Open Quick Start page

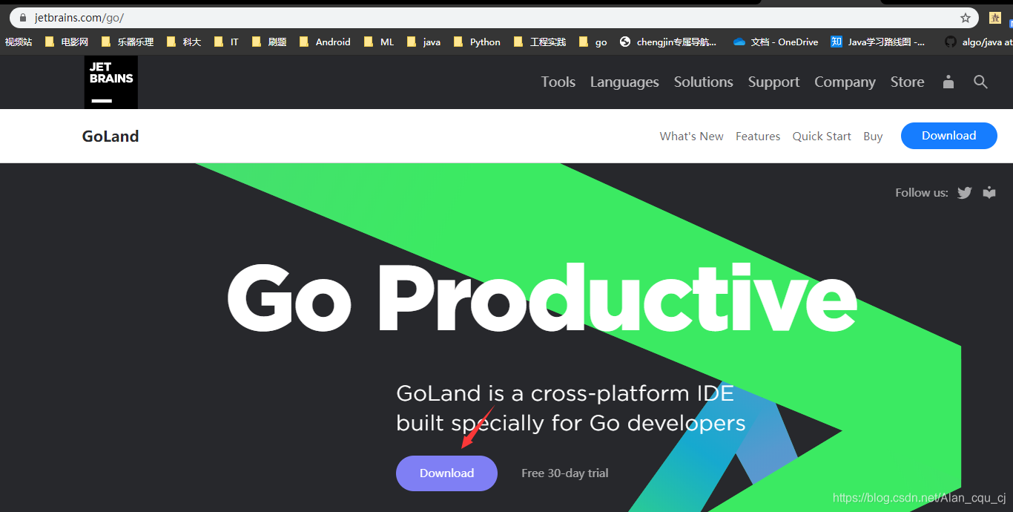pos(822,137)
